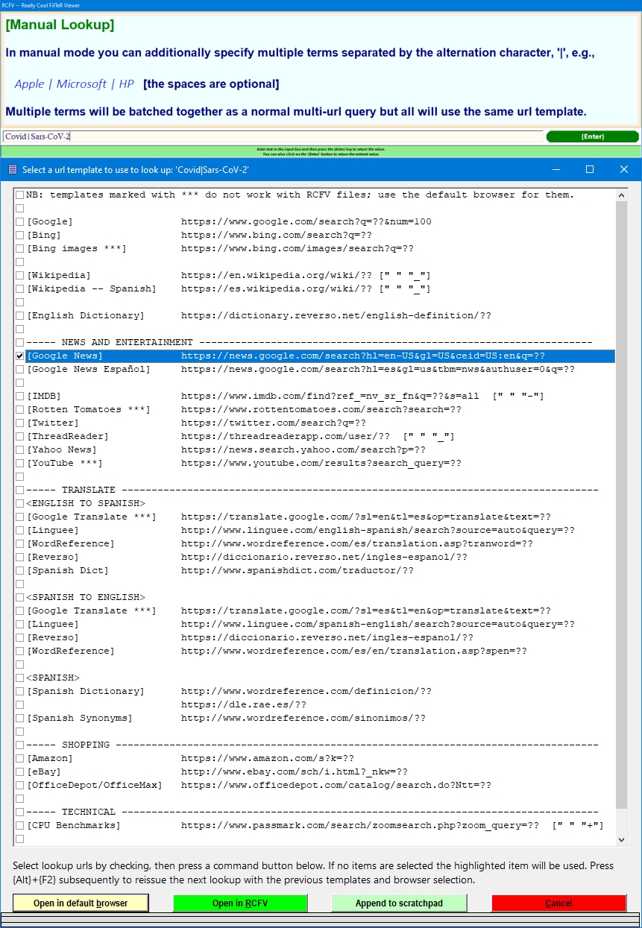Select the dictionary.reverso.net english-definition URL
This screenshot has height=928, width=642.
(x=336, y=315)
